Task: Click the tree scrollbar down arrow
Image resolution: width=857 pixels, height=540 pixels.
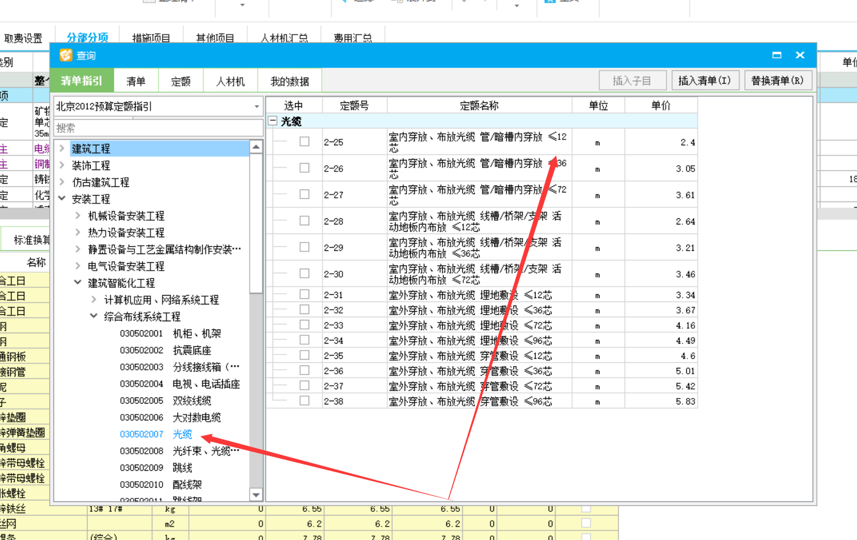Action: click(x=256, y=495)
